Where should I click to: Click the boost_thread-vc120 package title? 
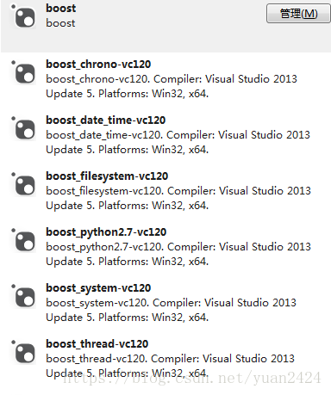[x=97, y=344]
